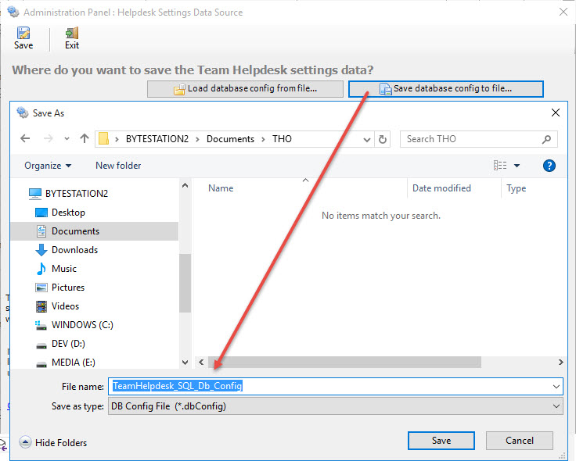The image size is (576, 461).
Task: Expand the Organize dropdown menu
Action: coord(48,166)
